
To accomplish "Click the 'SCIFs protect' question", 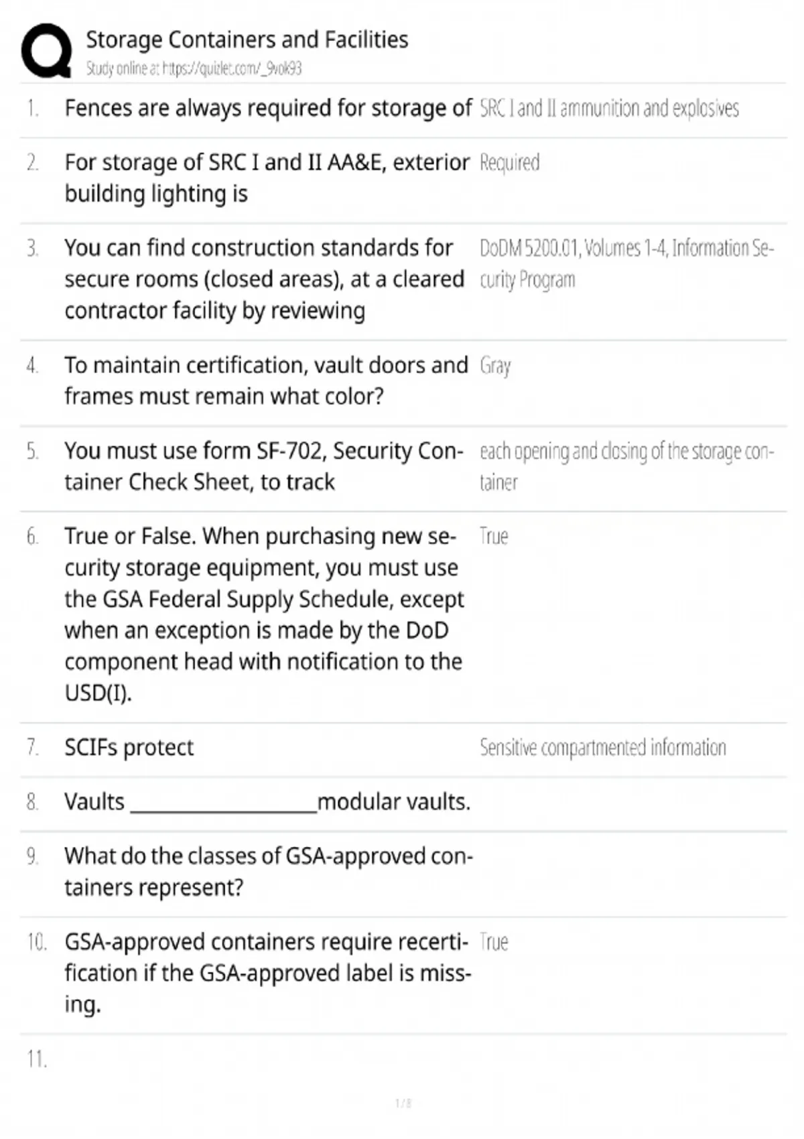I will pyautogui.click(x=129, y=748).
